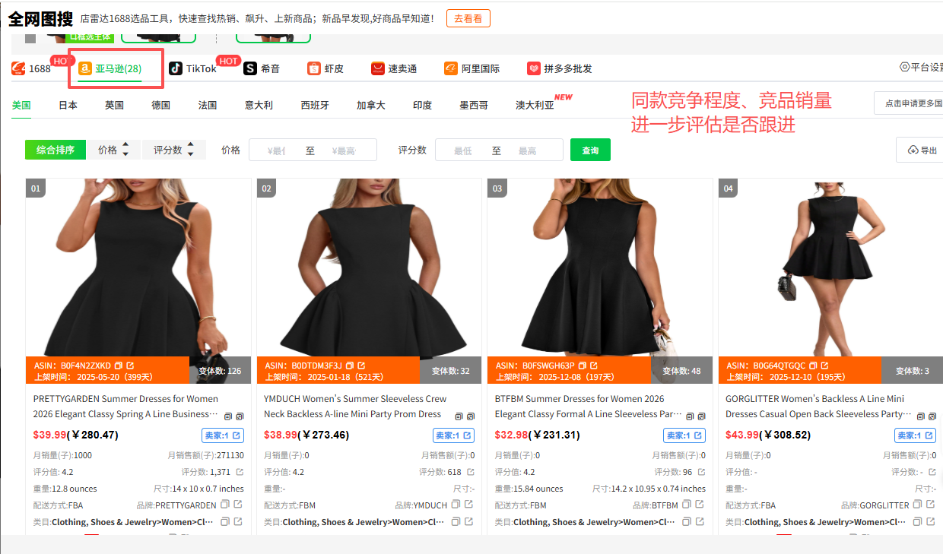Open category link icon on GORGLITTER card

point(931,521)
